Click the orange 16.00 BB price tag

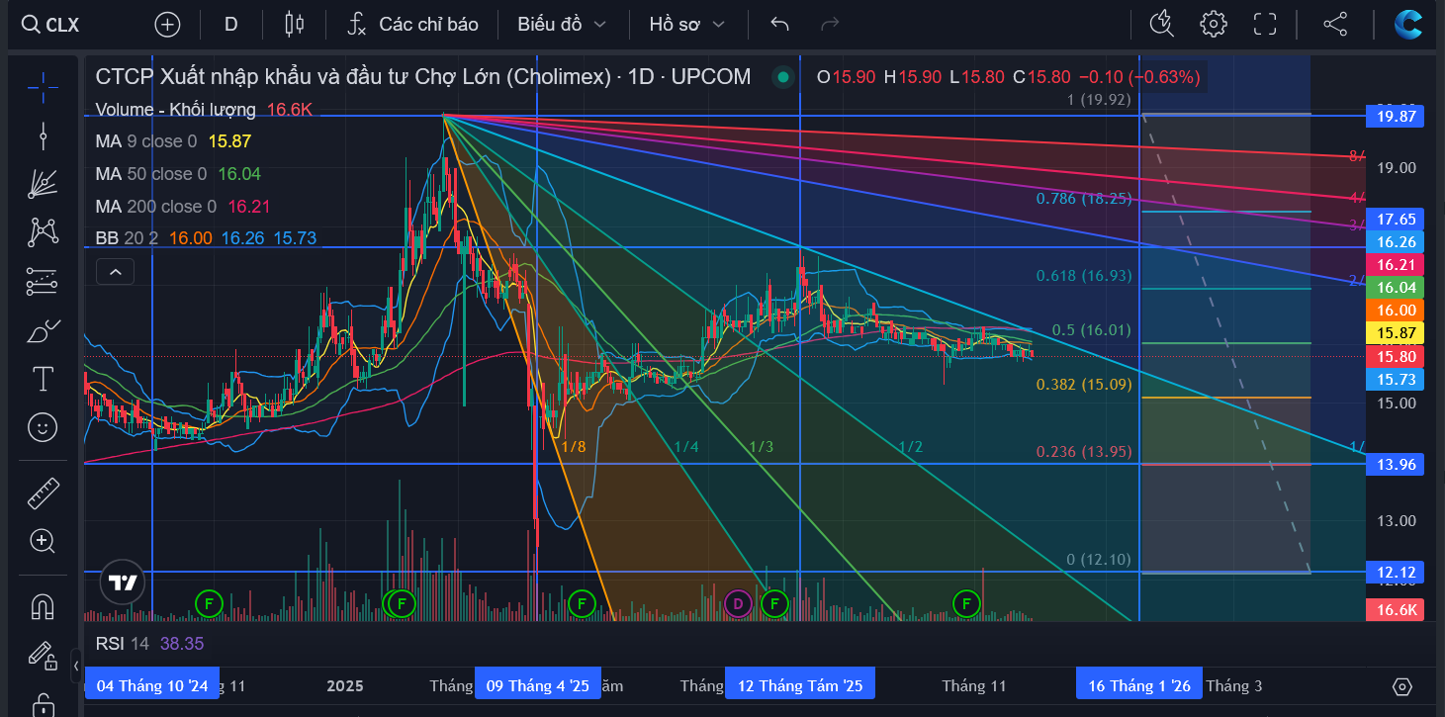click(1394, 311)
